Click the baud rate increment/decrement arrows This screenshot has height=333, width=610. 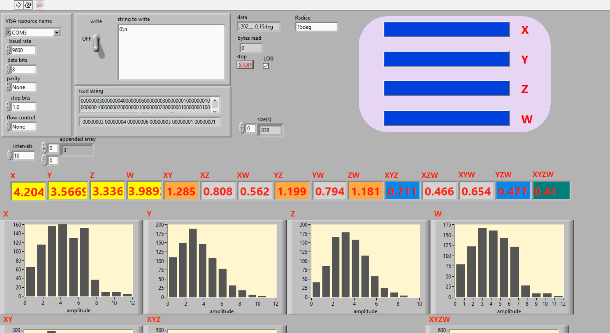tap(8, 50)
